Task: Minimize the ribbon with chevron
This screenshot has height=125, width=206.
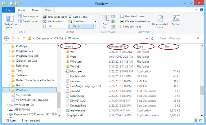Action: point(196,10)
